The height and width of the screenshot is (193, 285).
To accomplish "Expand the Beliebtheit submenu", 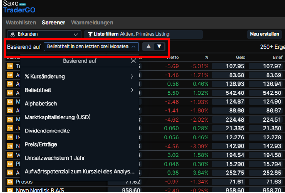I will coord(79,90).
